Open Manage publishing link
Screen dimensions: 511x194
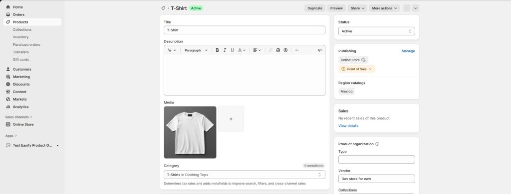tap(408, 51)
